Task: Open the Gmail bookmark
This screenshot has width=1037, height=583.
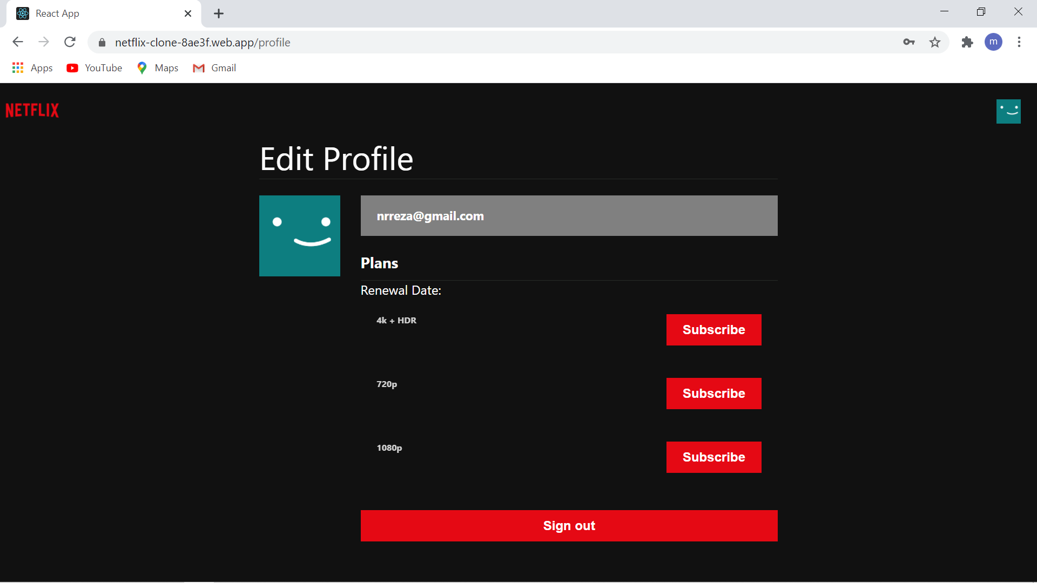Action: pos(213,67)
